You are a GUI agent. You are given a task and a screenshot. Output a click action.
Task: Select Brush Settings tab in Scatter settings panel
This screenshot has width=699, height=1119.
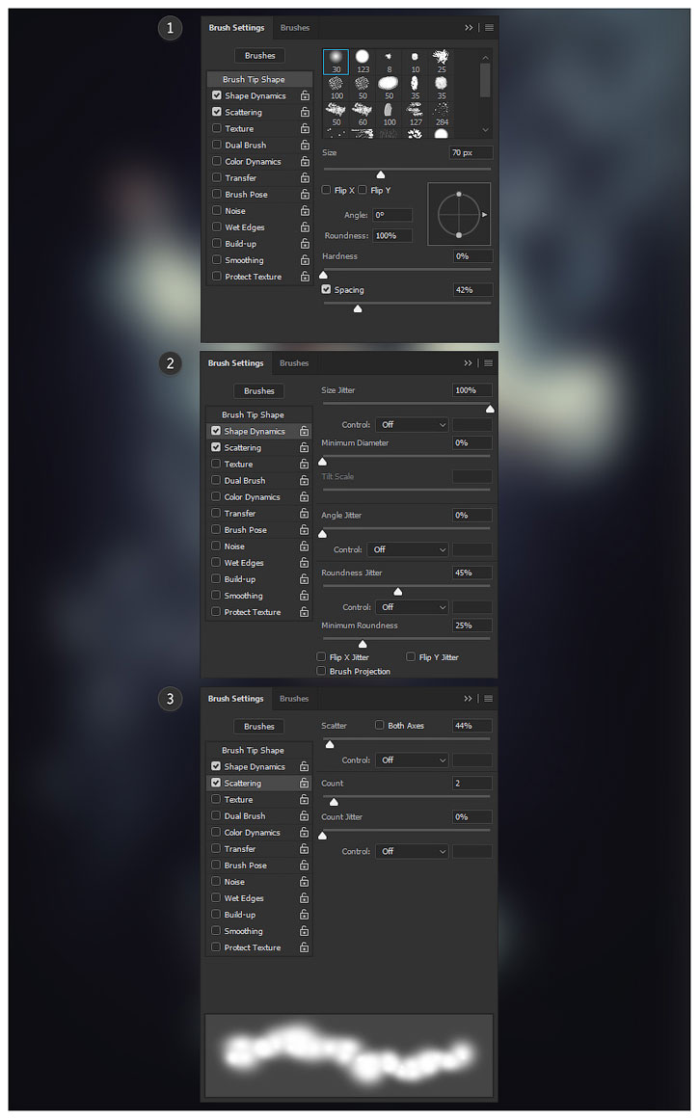235,699
